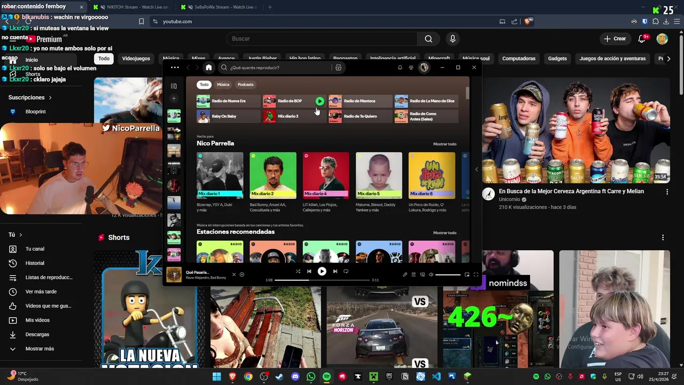Open Visual Studio Code from taskbar
This screenshot has width=684, height=385.
[x=436, y=376]
